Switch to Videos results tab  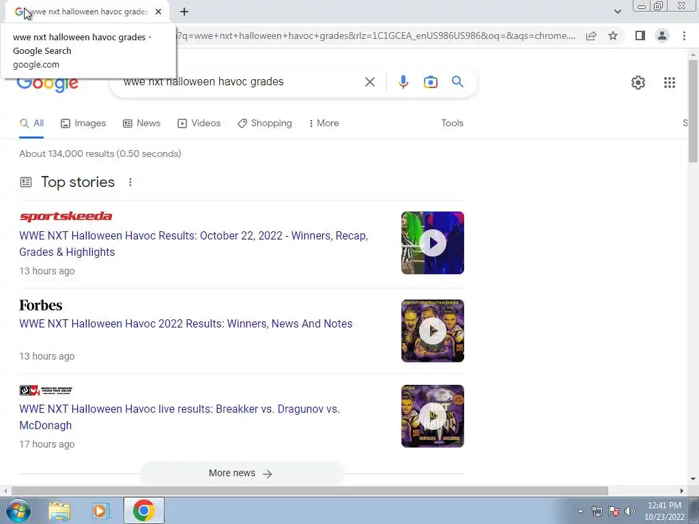point(199,123)
